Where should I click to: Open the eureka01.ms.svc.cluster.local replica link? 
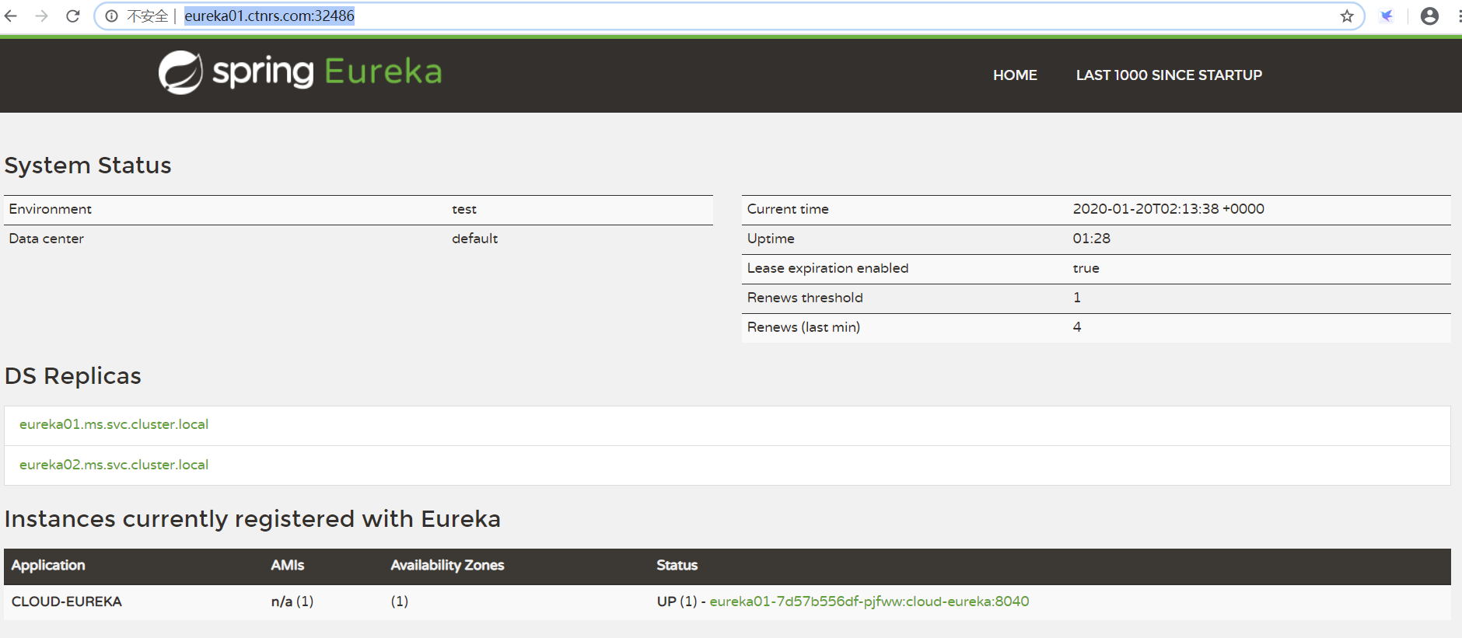[x=114, y=424]
